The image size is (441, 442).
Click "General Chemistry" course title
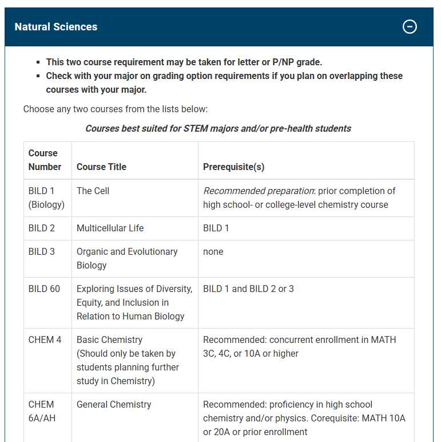114,404
